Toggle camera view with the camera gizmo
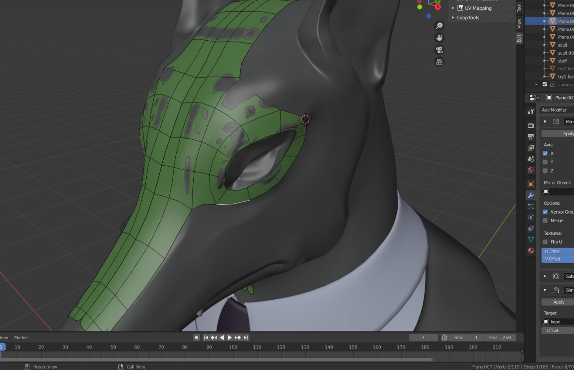The image size is (574, 370). coord(439,50)
